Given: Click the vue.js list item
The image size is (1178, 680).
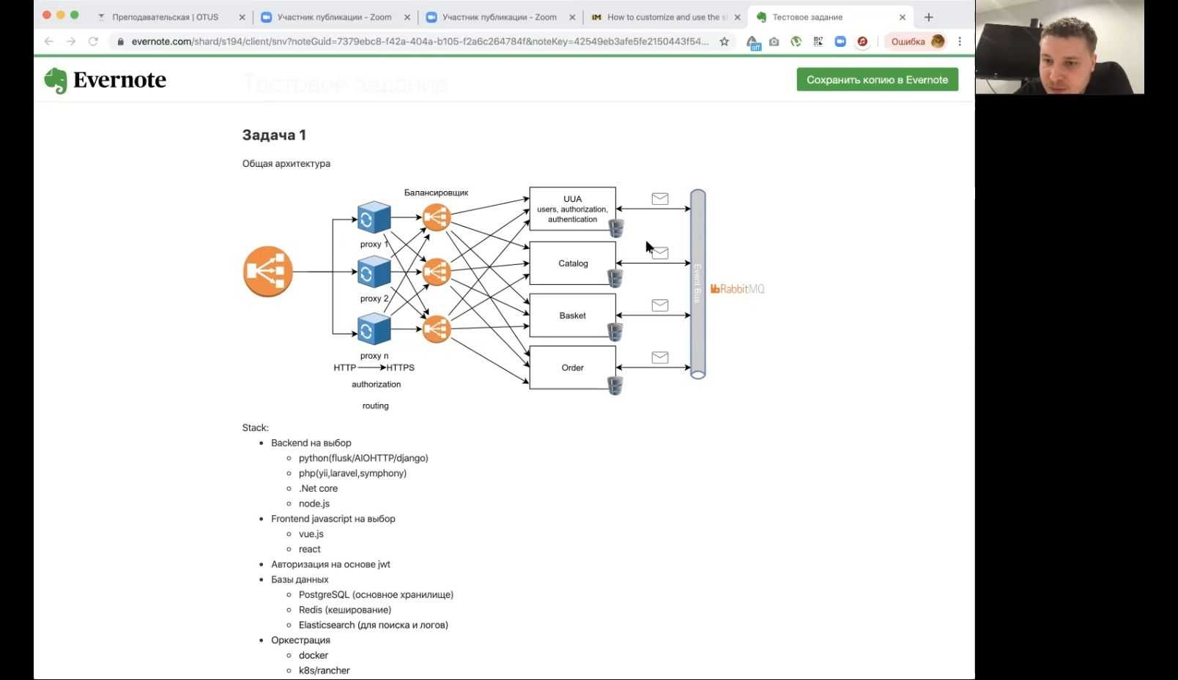Looking at the screenshot, I should 311,534.
